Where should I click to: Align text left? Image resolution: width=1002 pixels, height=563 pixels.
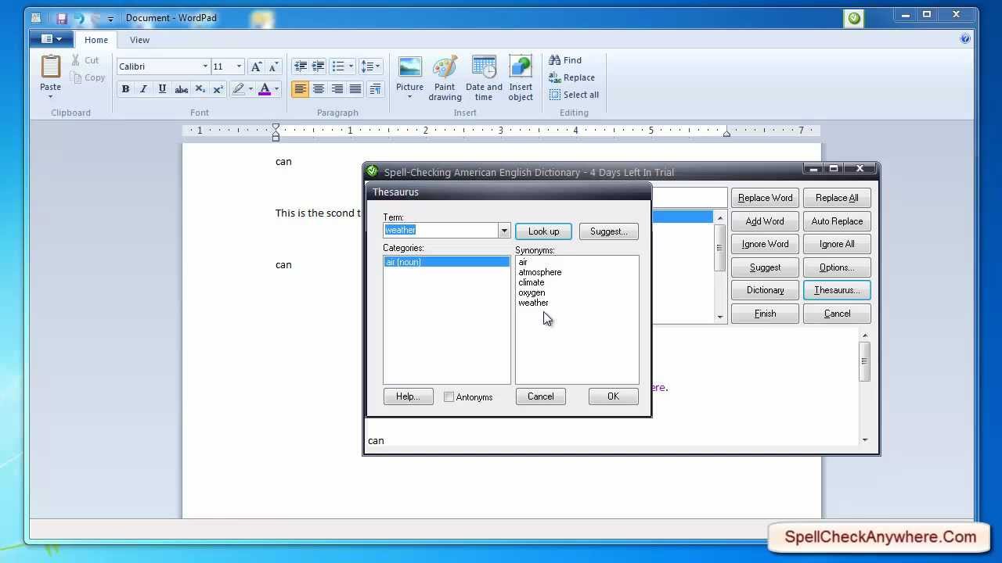point(300,89)
